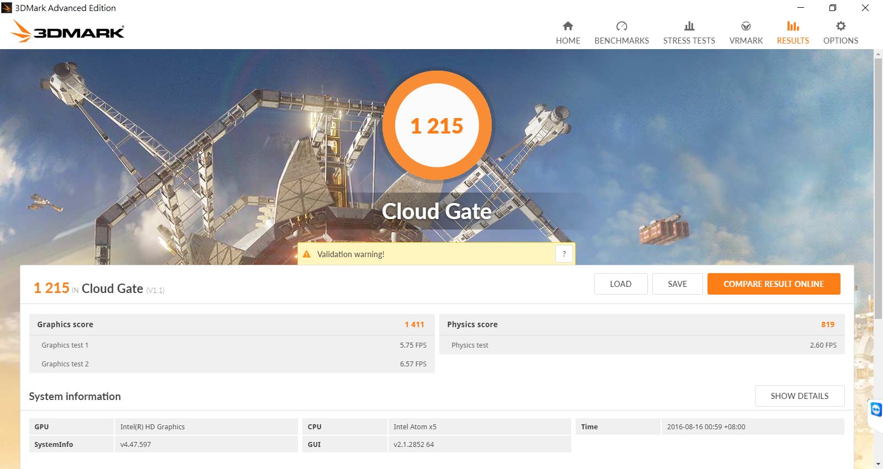The image size is (883, 469).
Task: Click the Home house icon
Action: tap(568, 26)
